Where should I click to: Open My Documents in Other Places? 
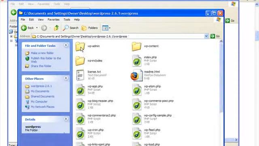point(40,91)
